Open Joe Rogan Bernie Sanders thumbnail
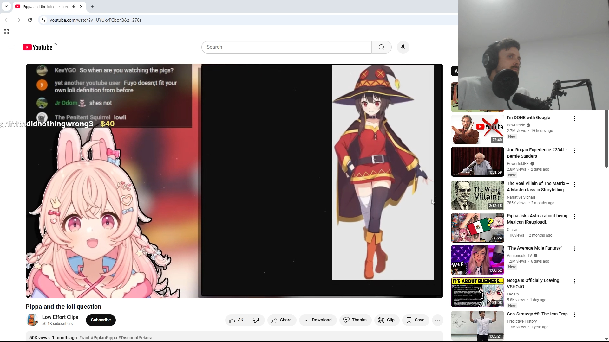The height and width of the screenshot is (342, 609). point(477,162)
